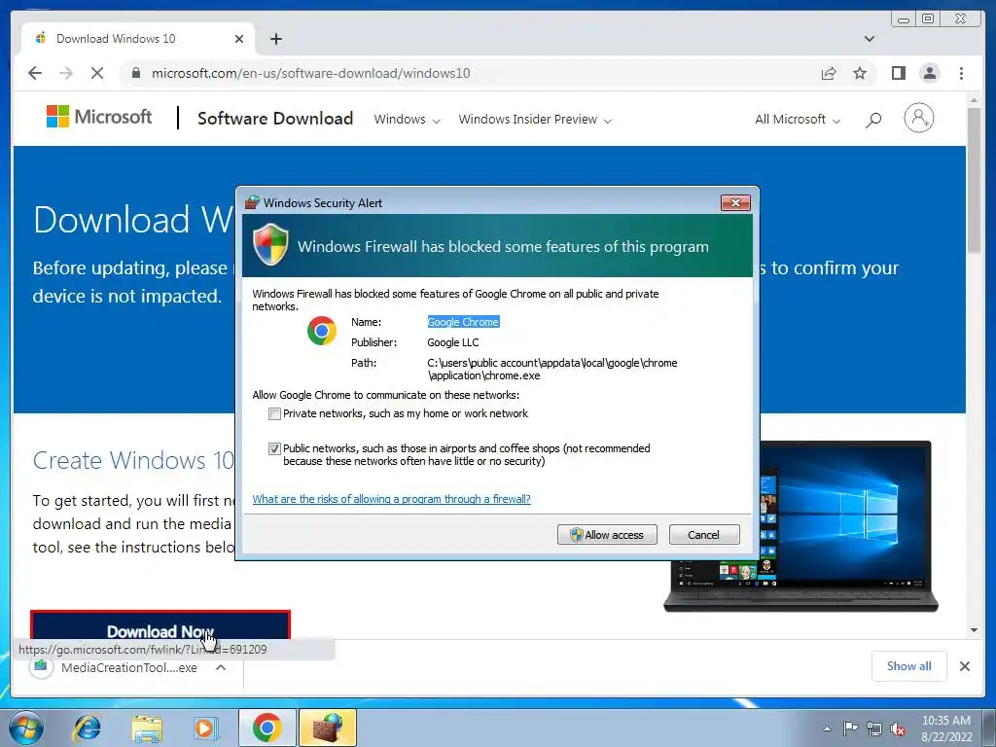This screenshot has width=996, height=747.
Task: Expand the tab search chevron
Action: [x=869, y=39]
